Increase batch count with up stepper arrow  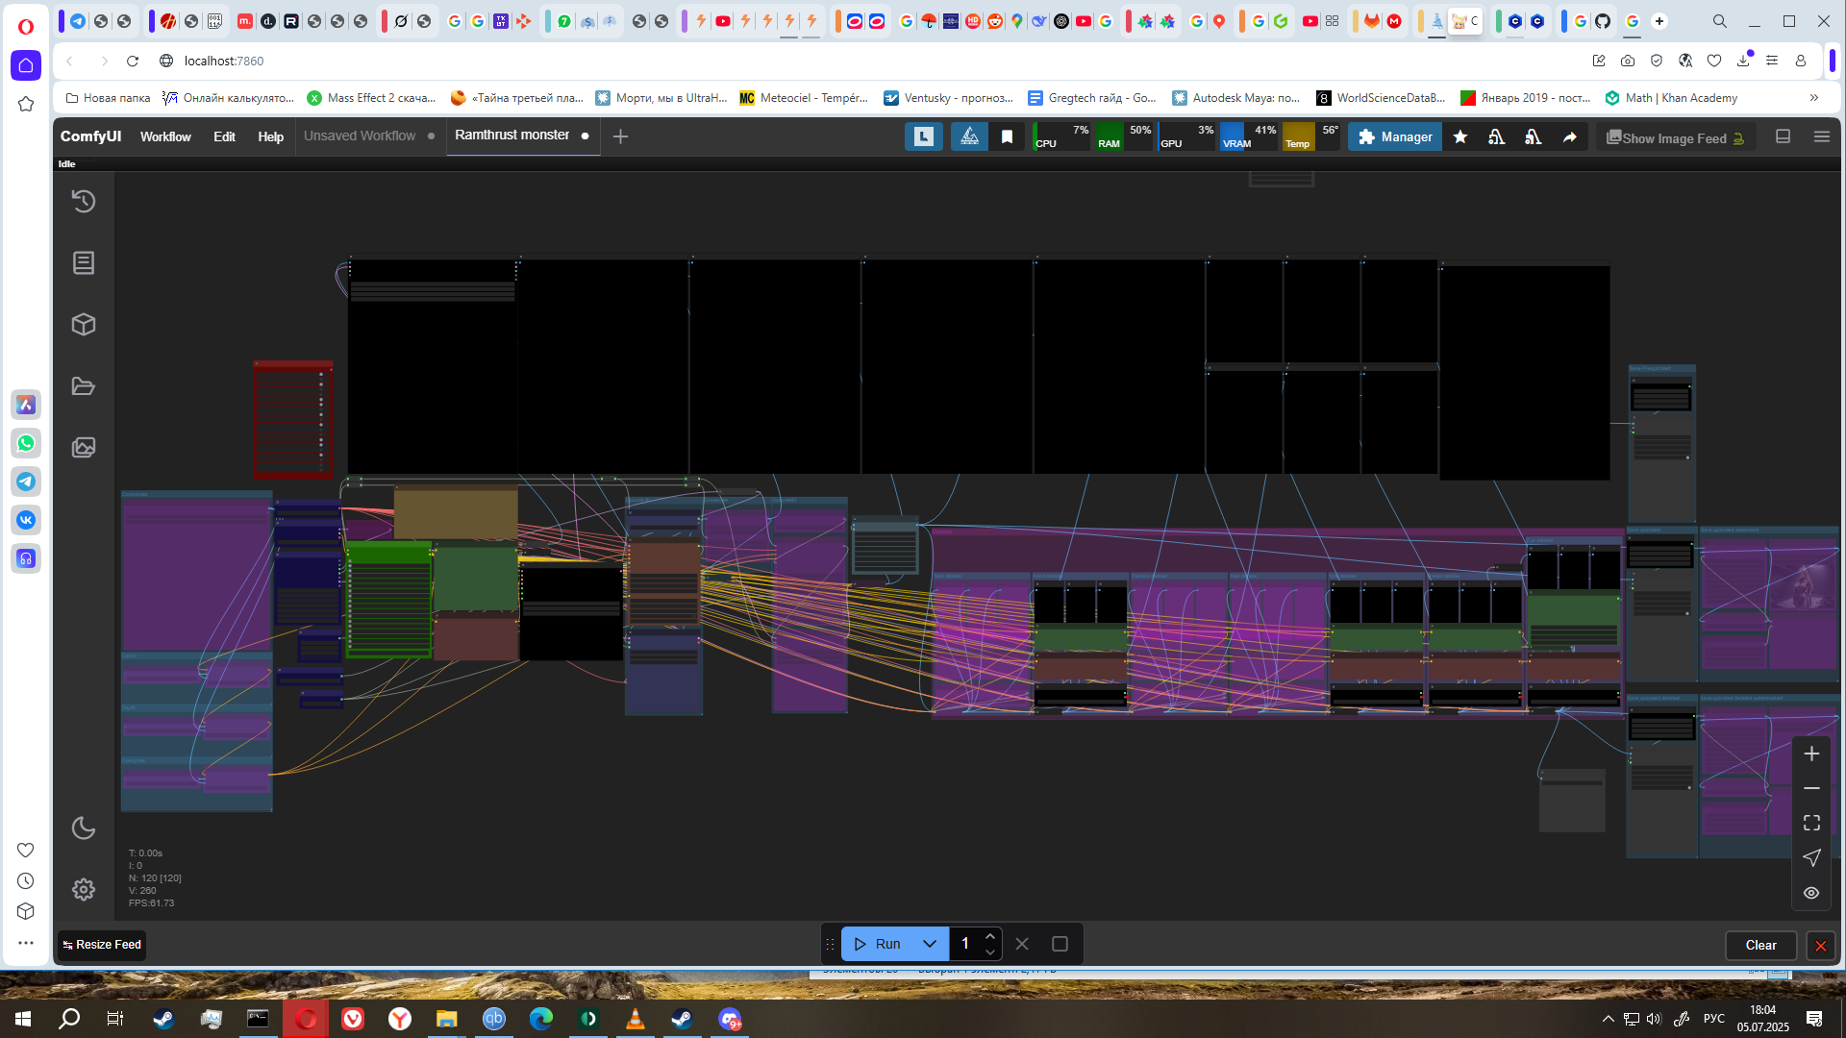(x=990, y=936)
